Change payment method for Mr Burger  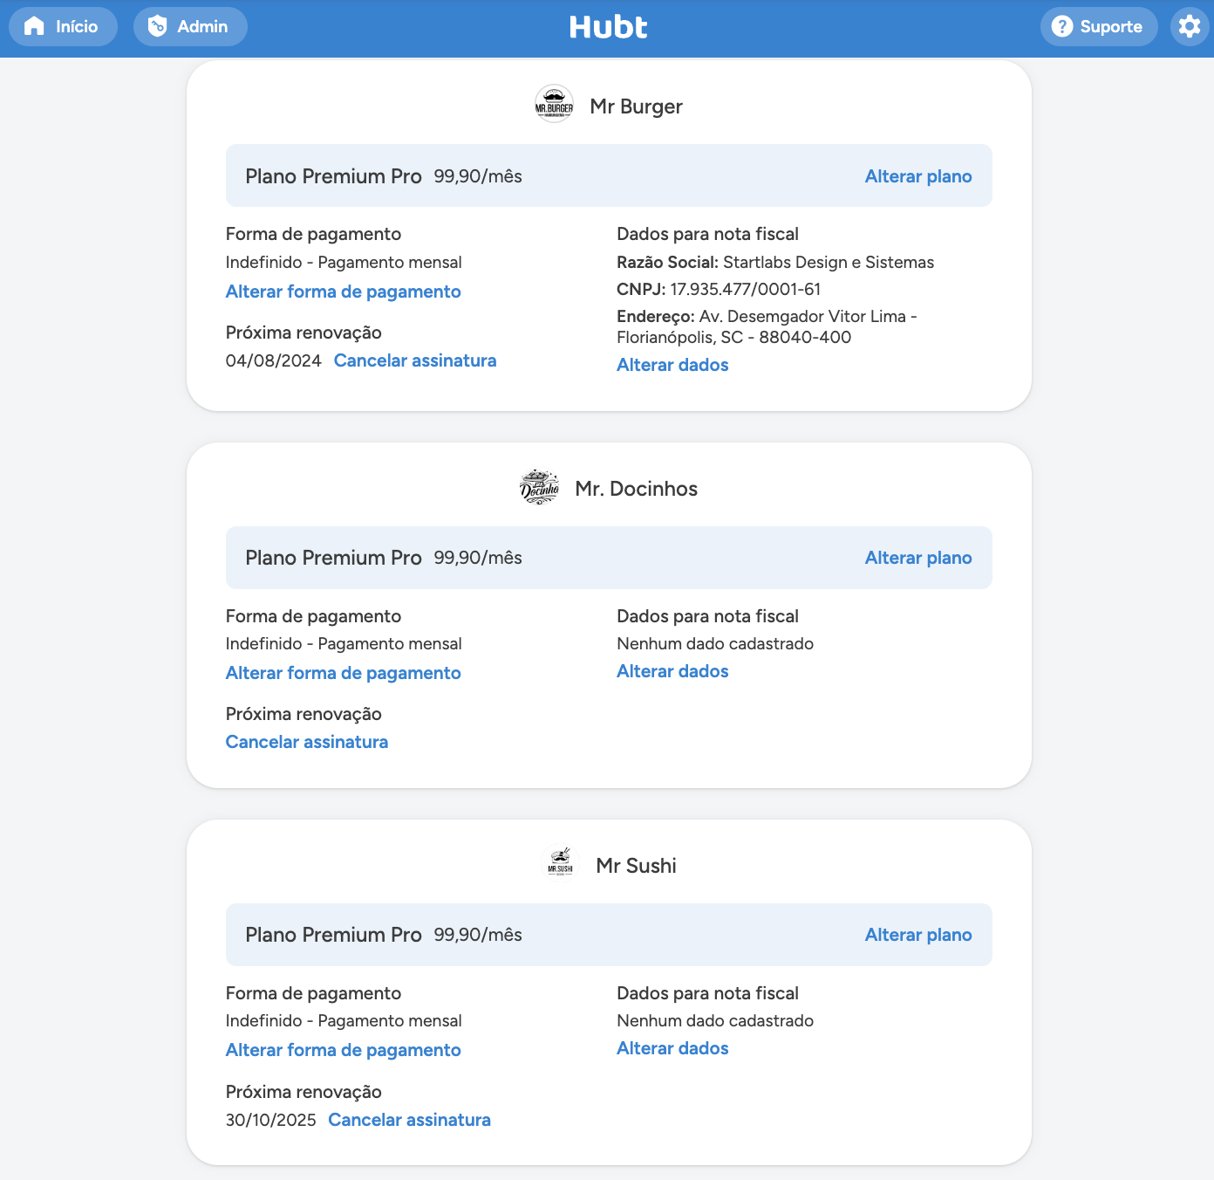pyautogui.click(x=344, y=292)
